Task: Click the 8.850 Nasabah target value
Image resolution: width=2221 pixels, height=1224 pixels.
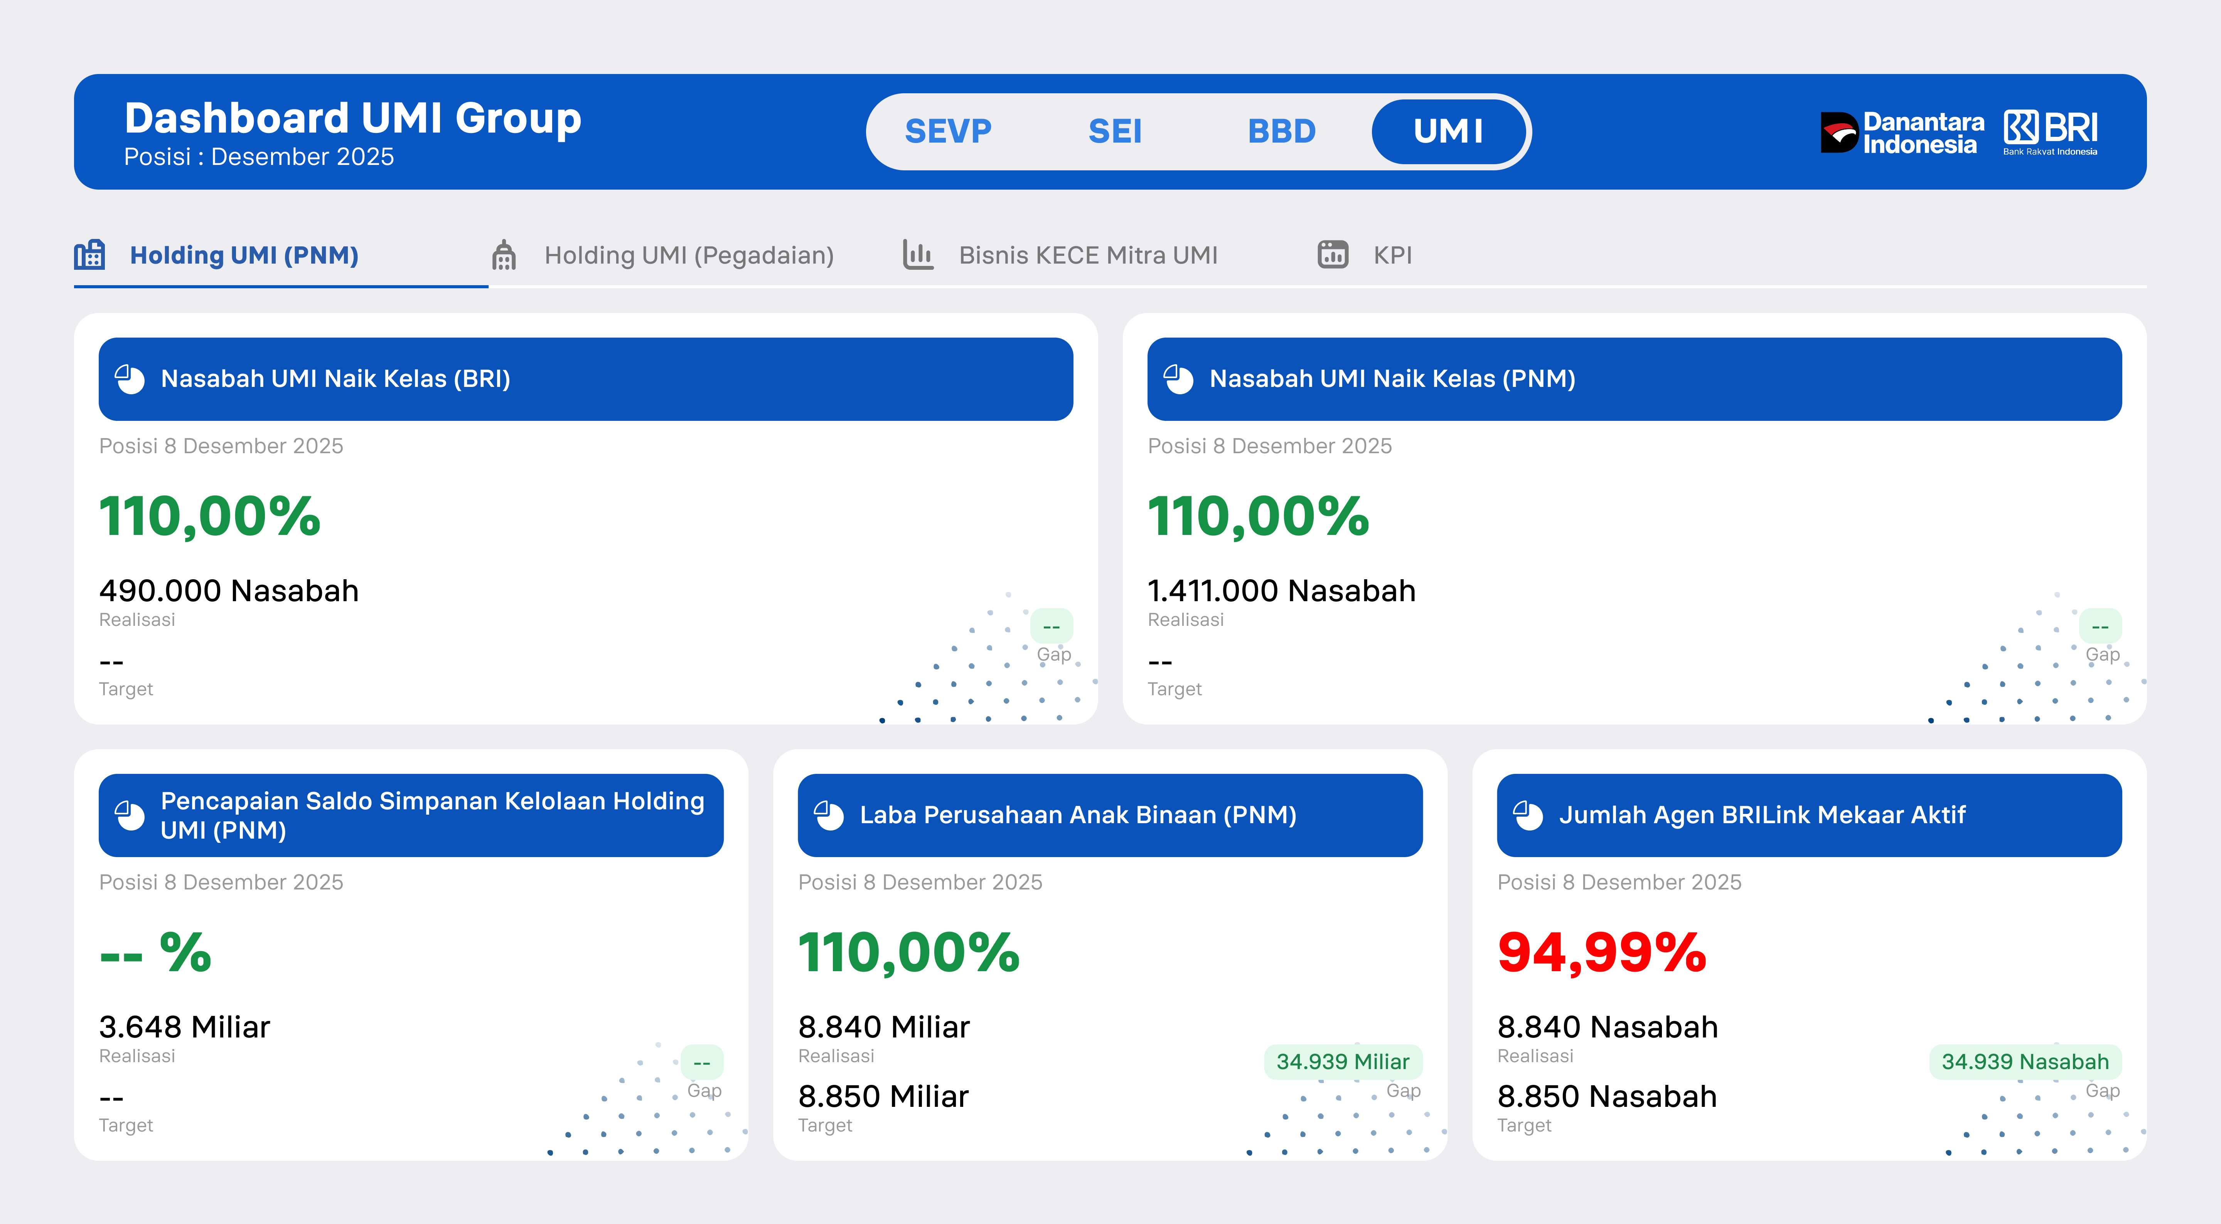Action: click(1607, 1096)
